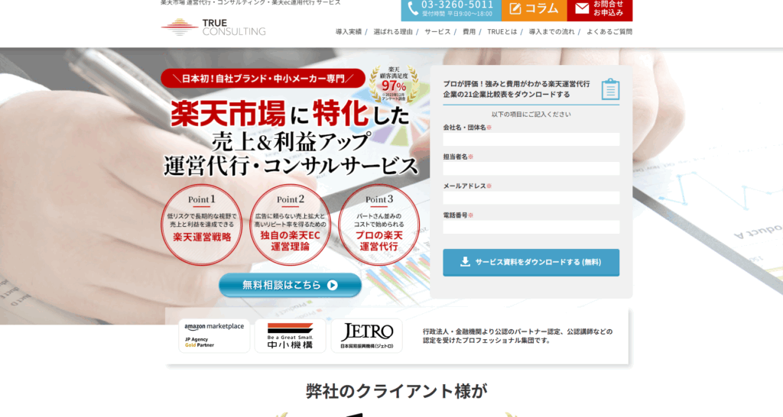Click the メールアドレス input field
The image size is (783, 417).
[531, 198]
